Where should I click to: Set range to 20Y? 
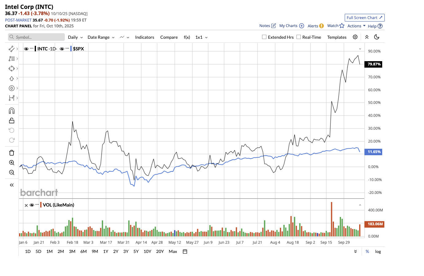[x=160, y=251]
